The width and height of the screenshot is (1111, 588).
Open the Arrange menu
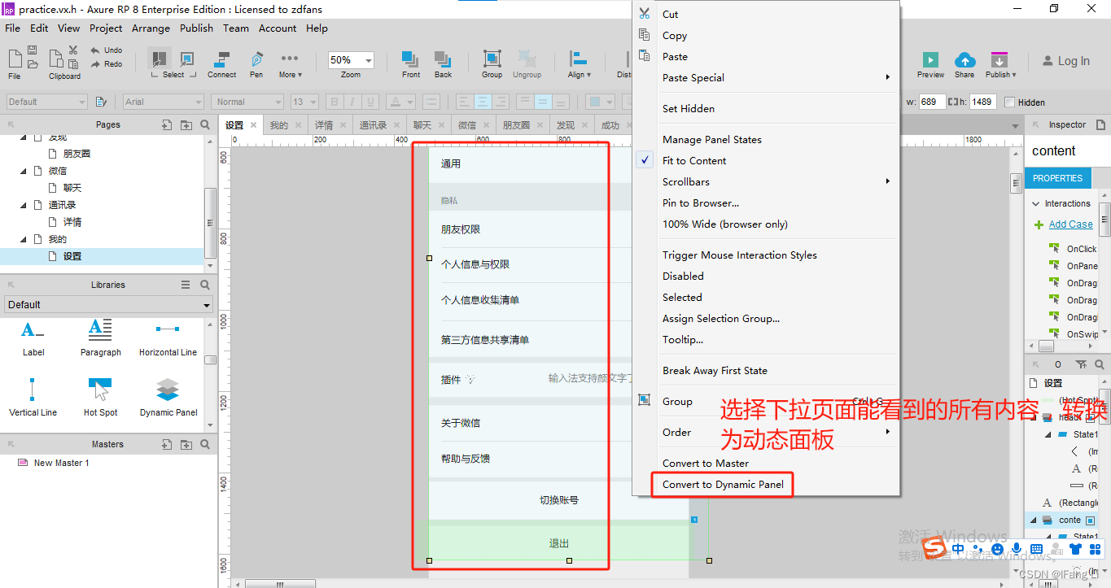point(151,28)
